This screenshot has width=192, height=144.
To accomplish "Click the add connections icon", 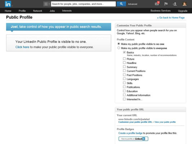I will (x=175, y=4).
